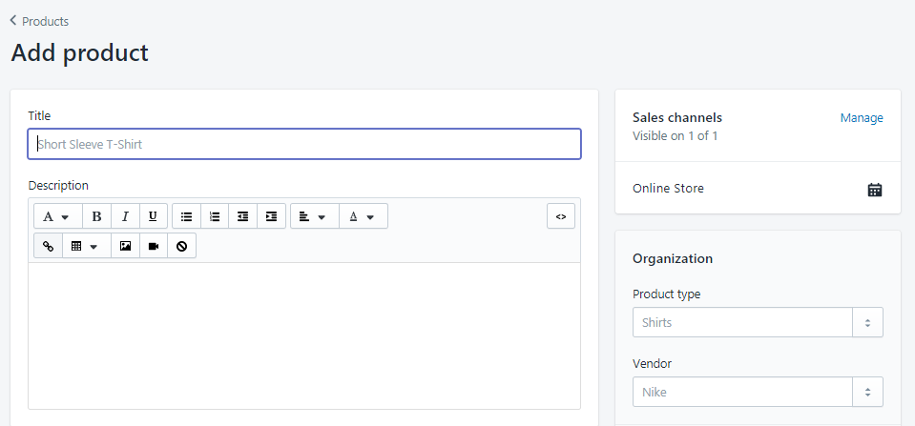Screen dimensions: 915x426
Task: Click the Visible on 1 of 1 text
Action: (676, 135)
